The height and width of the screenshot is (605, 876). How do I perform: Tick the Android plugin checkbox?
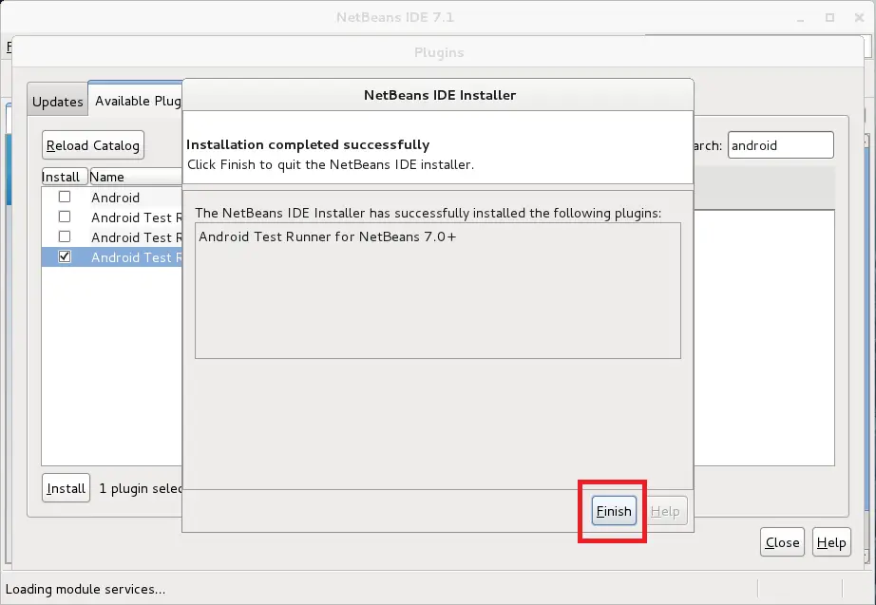[x=65, y=197]
